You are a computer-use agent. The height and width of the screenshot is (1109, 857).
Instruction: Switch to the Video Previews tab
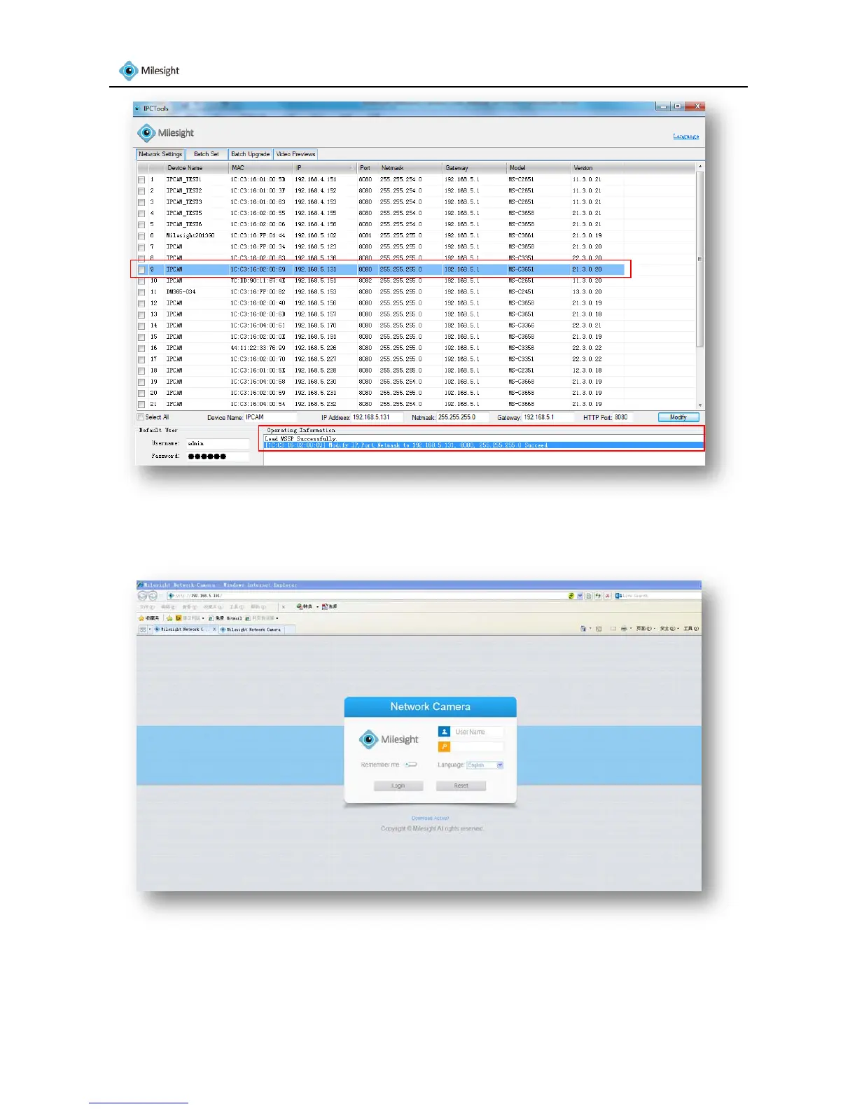tap(295, 154)
